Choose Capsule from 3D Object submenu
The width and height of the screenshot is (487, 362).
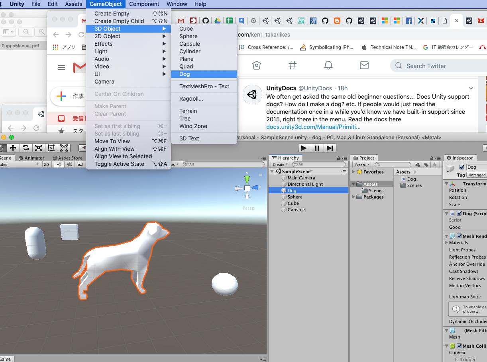point(204,44)
